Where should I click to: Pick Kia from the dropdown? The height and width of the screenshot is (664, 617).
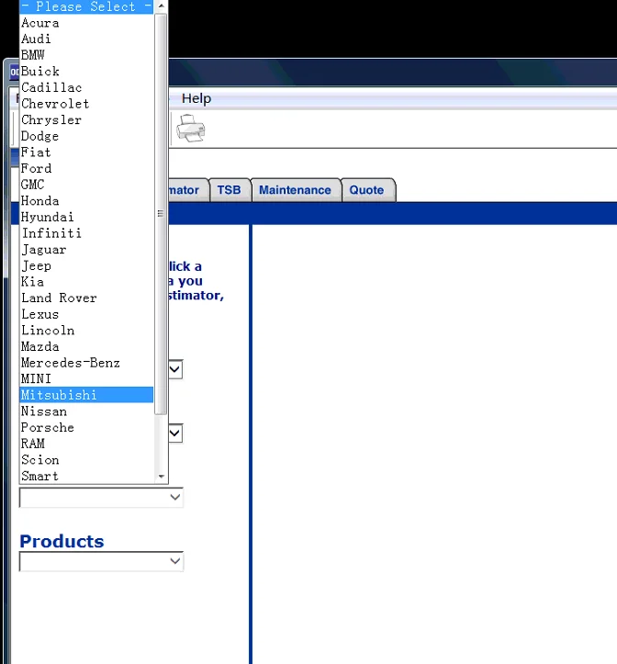coord(86,282)
